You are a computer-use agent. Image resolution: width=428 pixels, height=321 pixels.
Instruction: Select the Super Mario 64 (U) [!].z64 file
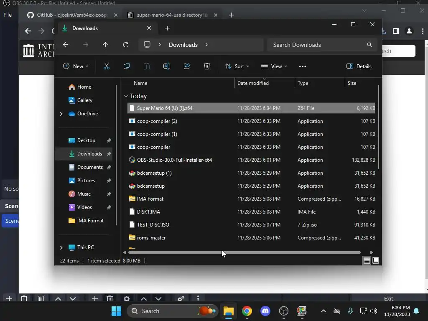click(x=251, y=108)
